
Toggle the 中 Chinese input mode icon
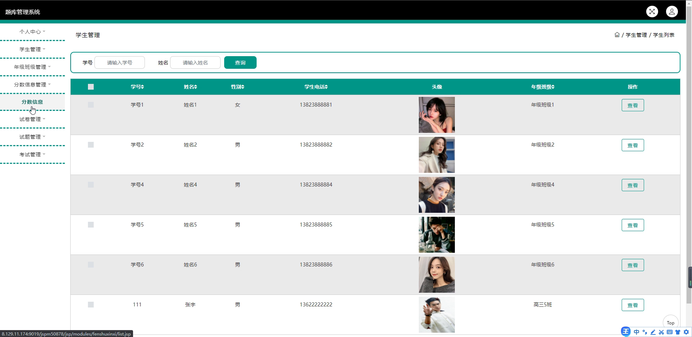point(636,332)
